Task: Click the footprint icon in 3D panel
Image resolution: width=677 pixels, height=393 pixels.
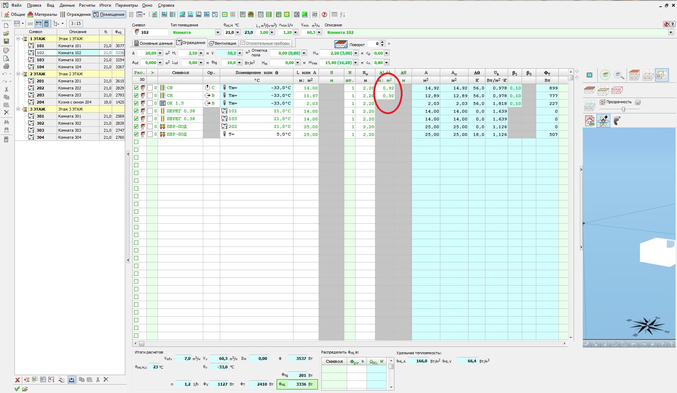Action: pyautogui.click(x=617, y=121)
